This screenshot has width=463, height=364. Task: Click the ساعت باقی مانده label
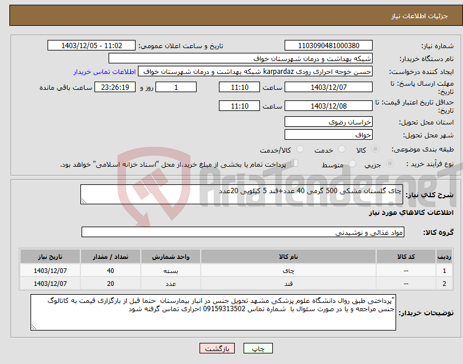[66, 87]
